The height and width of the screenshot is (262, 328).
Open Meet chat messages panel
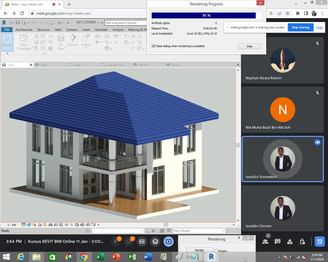coord(278,242)
